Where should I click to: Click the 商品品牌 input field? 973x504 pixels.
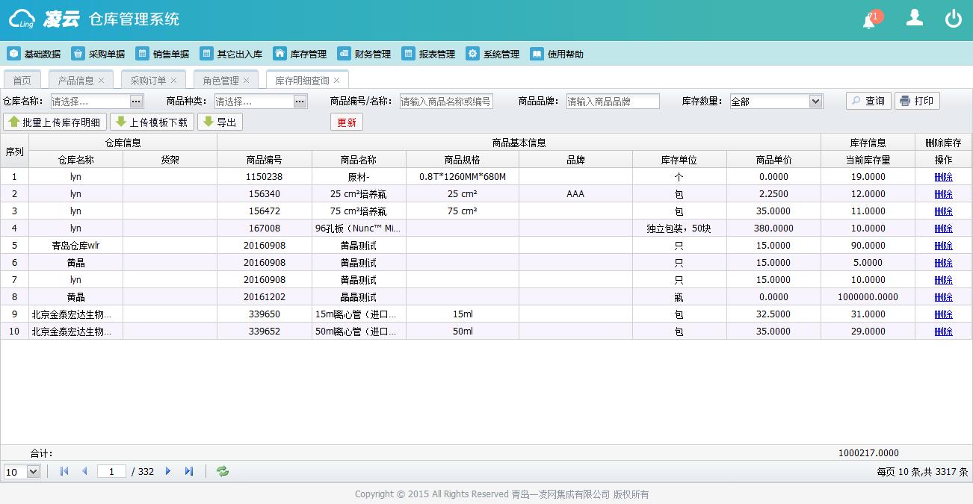pos(613,102)
